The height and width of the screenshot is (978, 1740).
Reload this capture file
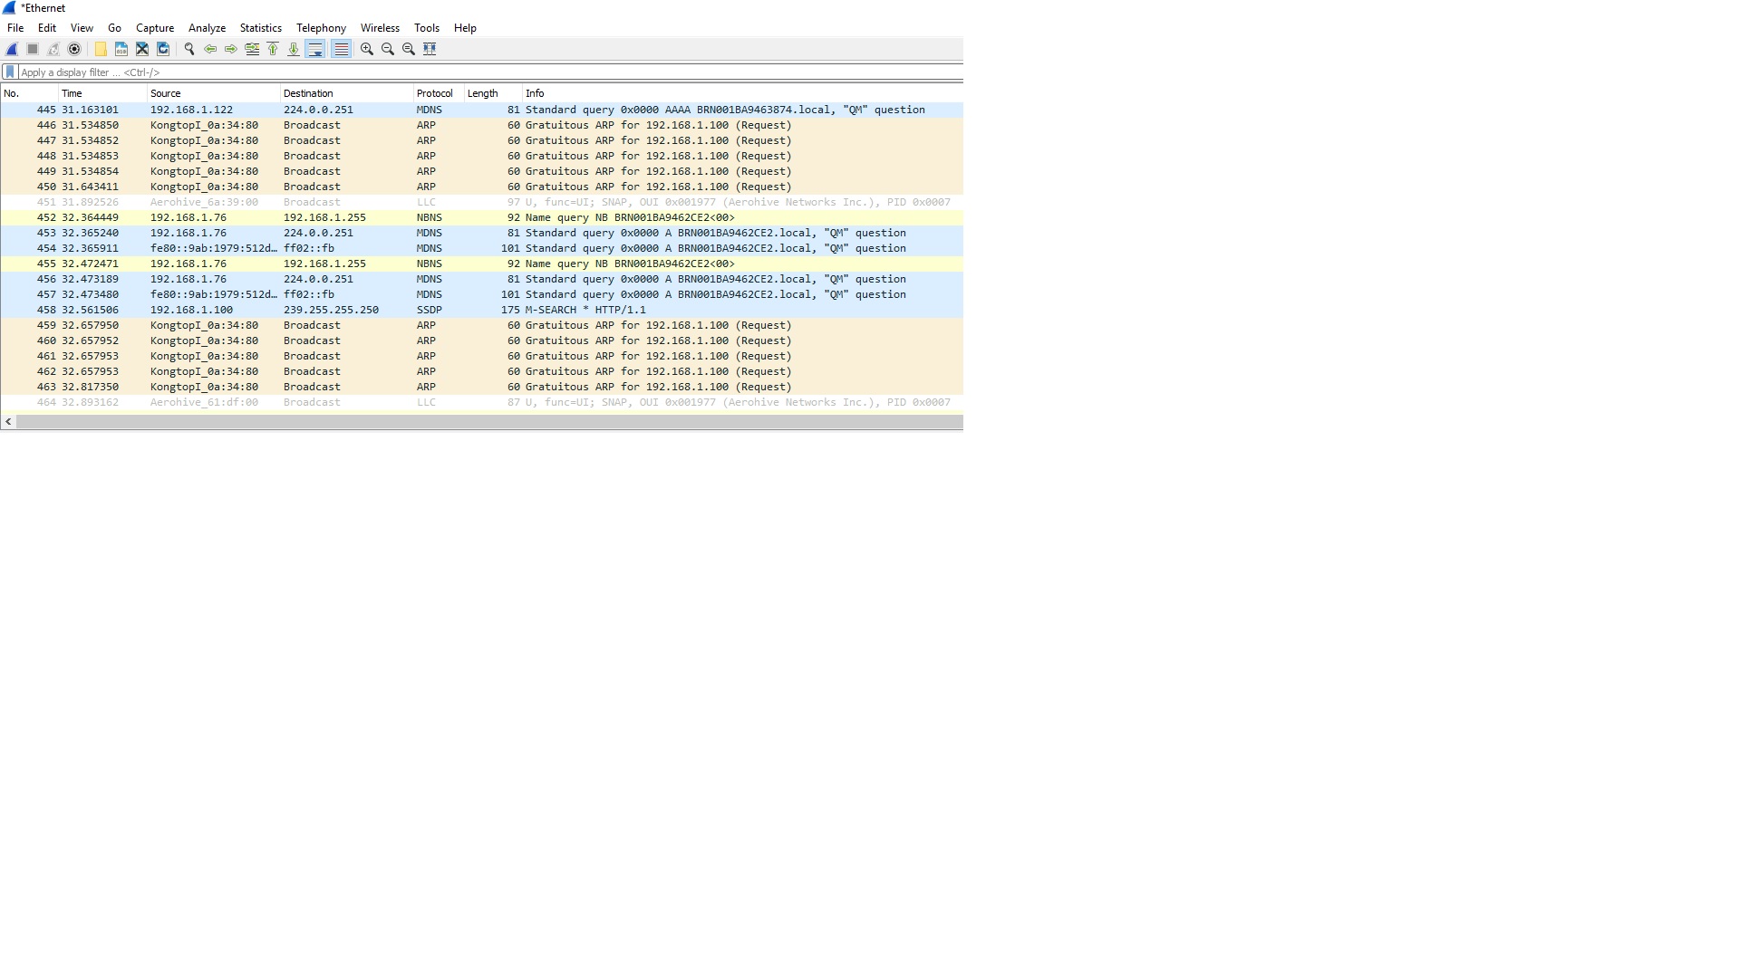(x=163, y=49)
